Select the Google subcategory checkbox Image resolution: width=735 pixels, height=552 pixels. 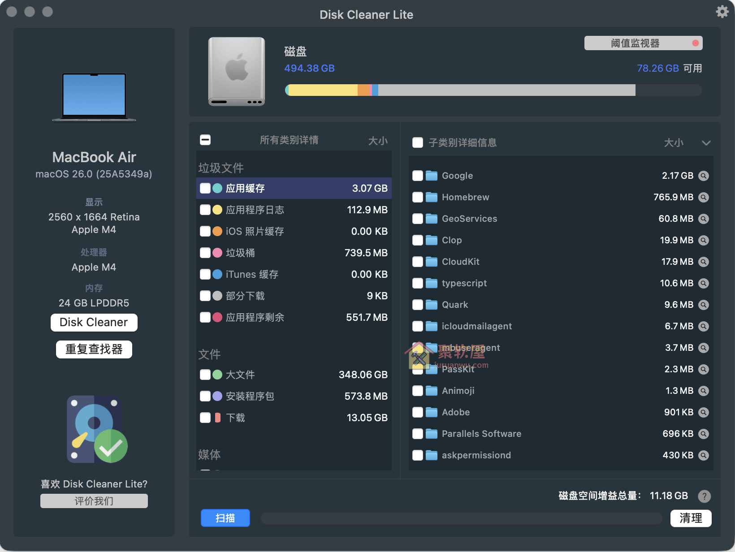417,176
